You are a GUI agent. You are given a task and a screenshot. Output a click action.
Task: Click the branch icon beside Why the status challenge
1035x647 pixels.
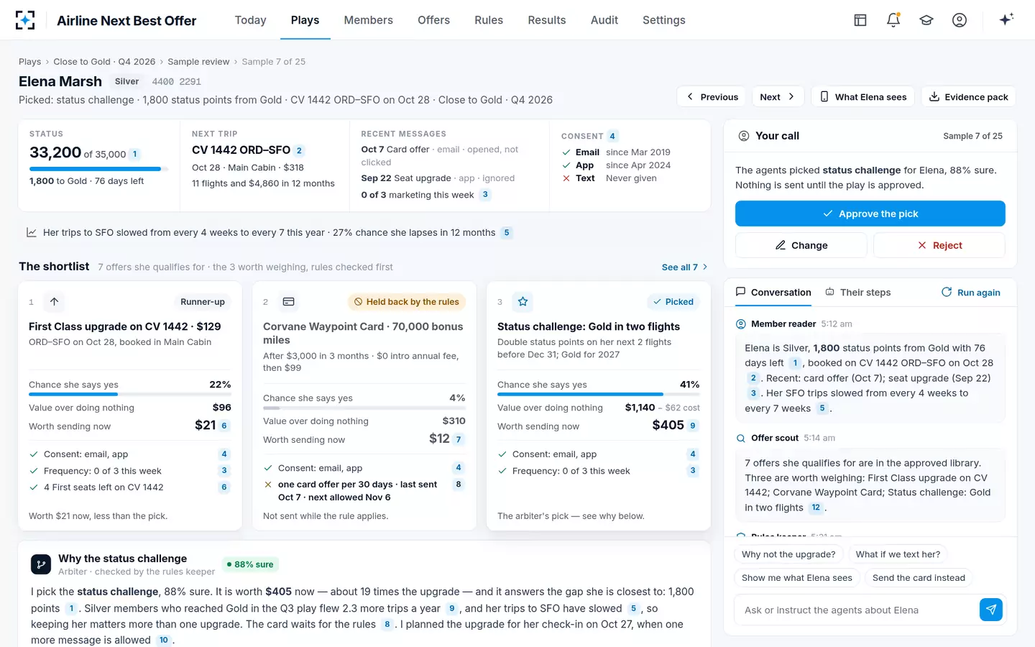41,564
